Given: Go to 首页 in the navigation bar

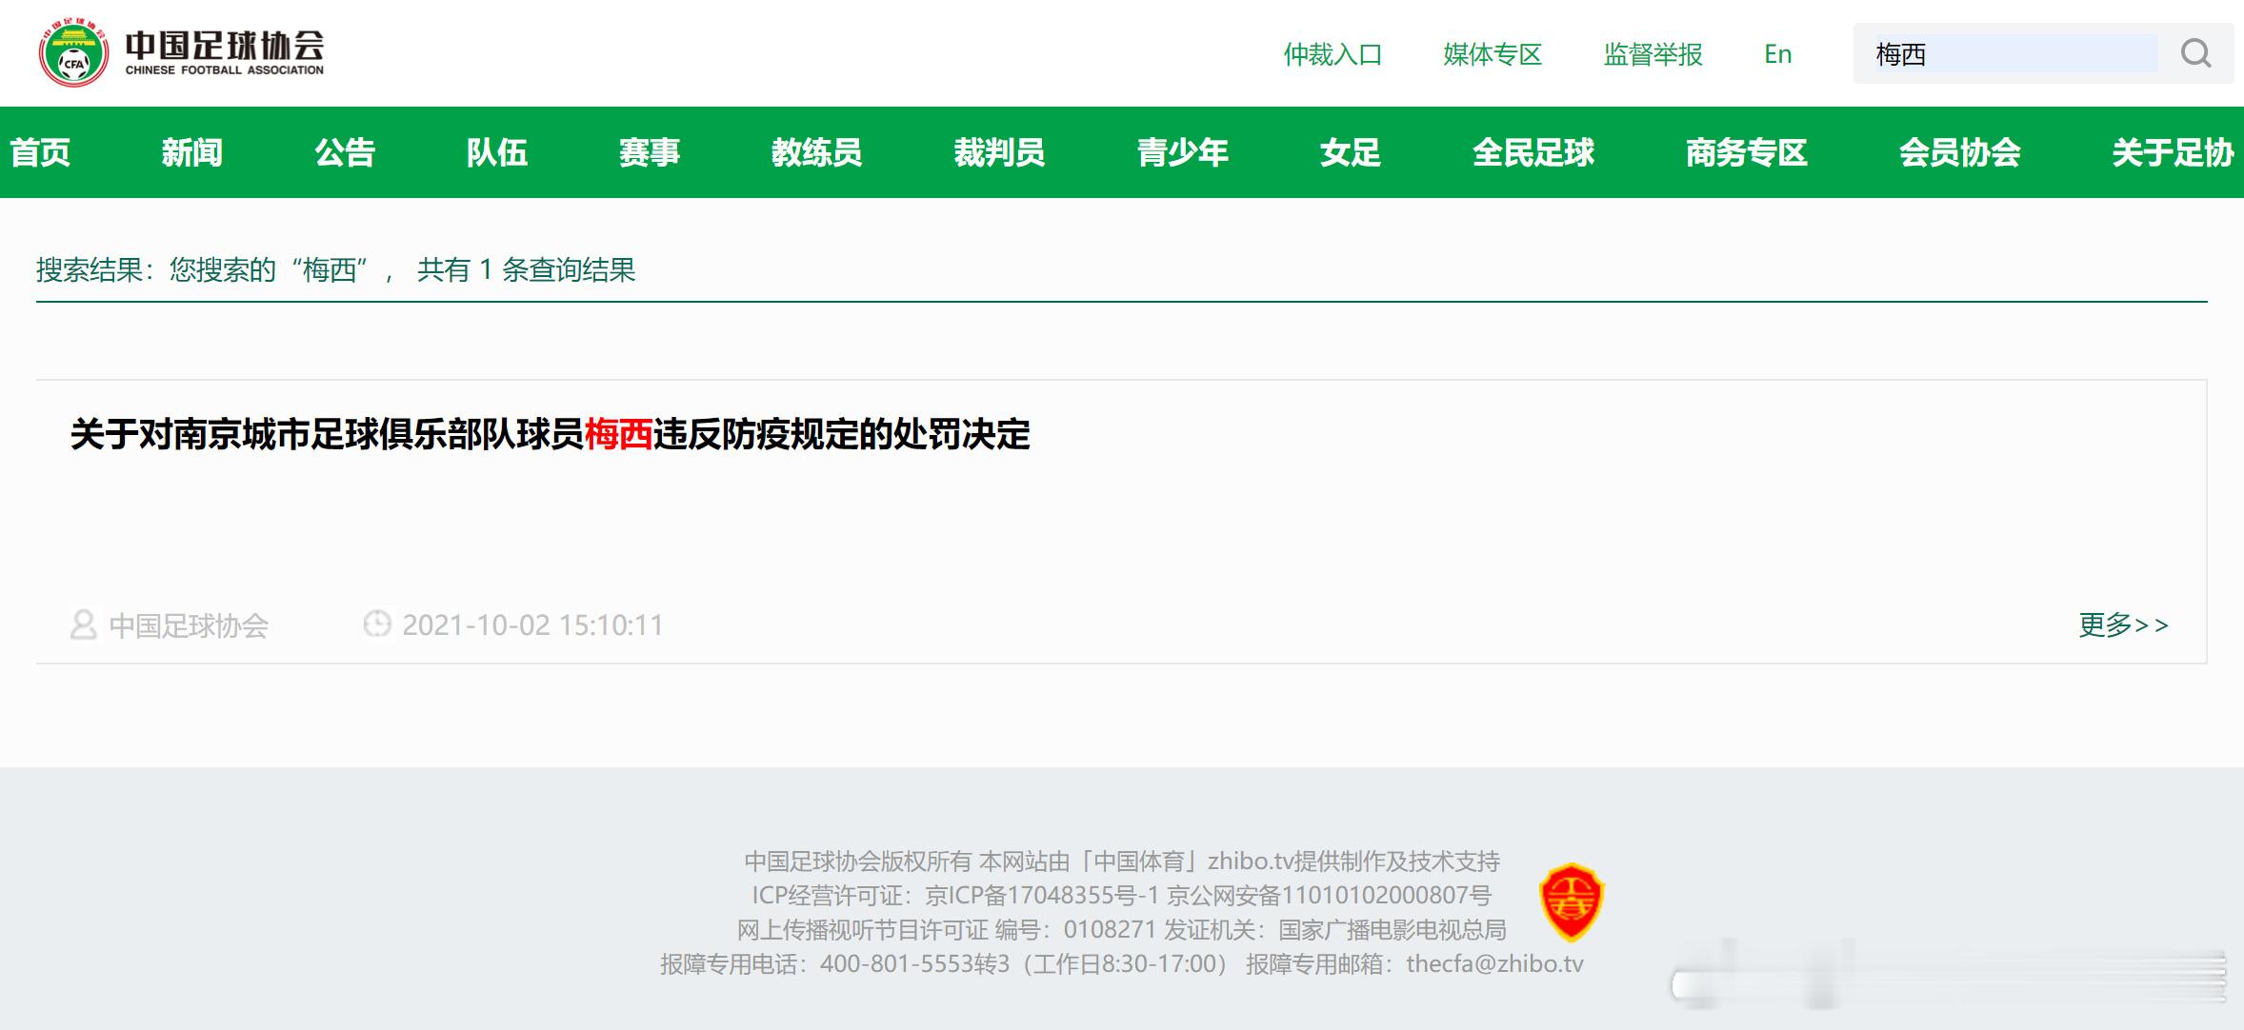Looking at the screenshot, I should (40, 152).
